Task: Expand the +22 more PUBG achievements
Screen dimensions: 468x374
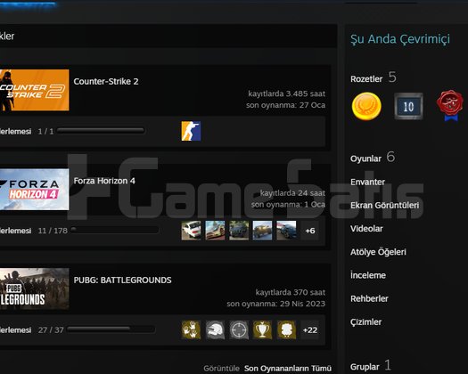Action: (x=310, y=329)
